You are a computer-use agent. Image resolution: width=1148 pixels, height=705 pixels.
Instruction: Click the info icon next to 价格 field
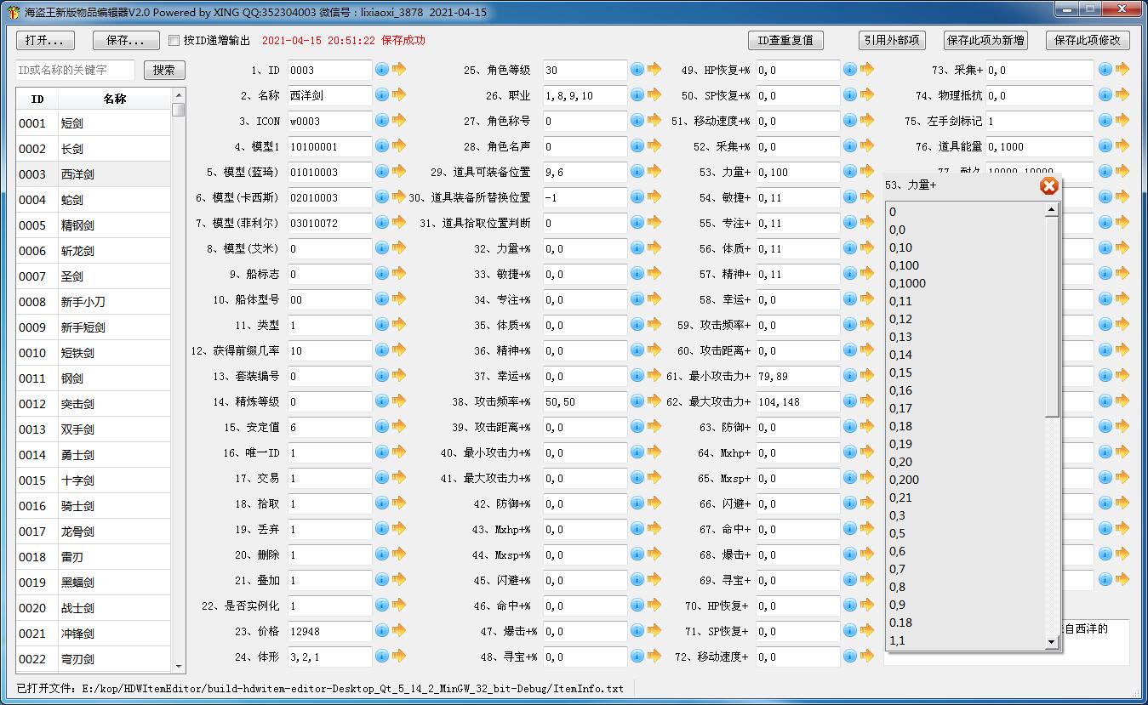point(382,631)
